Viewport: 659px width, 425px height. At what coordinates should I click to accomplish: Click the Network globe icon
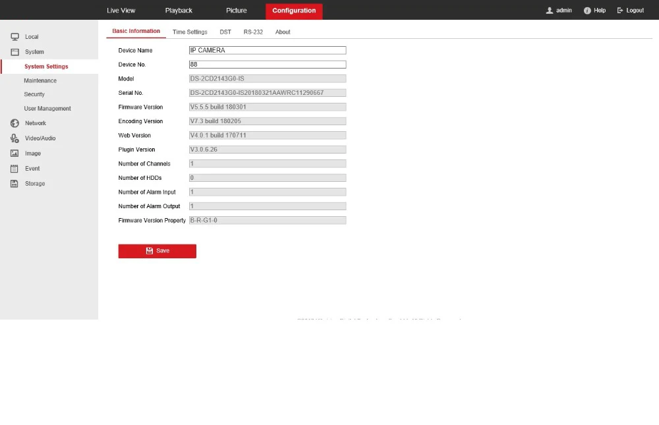pyautogui.click(x=14, y=123)
